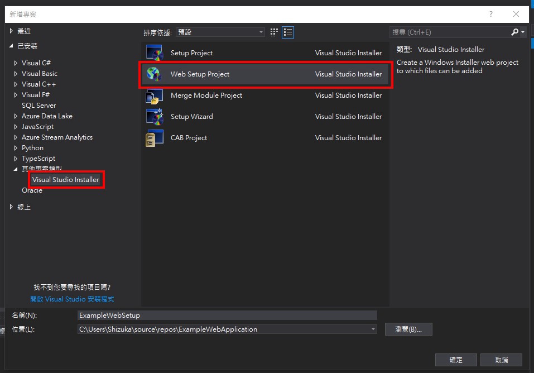Expand the 線上 node

click(11, 207)
